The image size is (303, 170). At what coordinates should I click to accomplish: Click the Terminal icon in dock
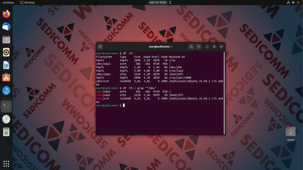pyautogui.click(x=6, y=106)
